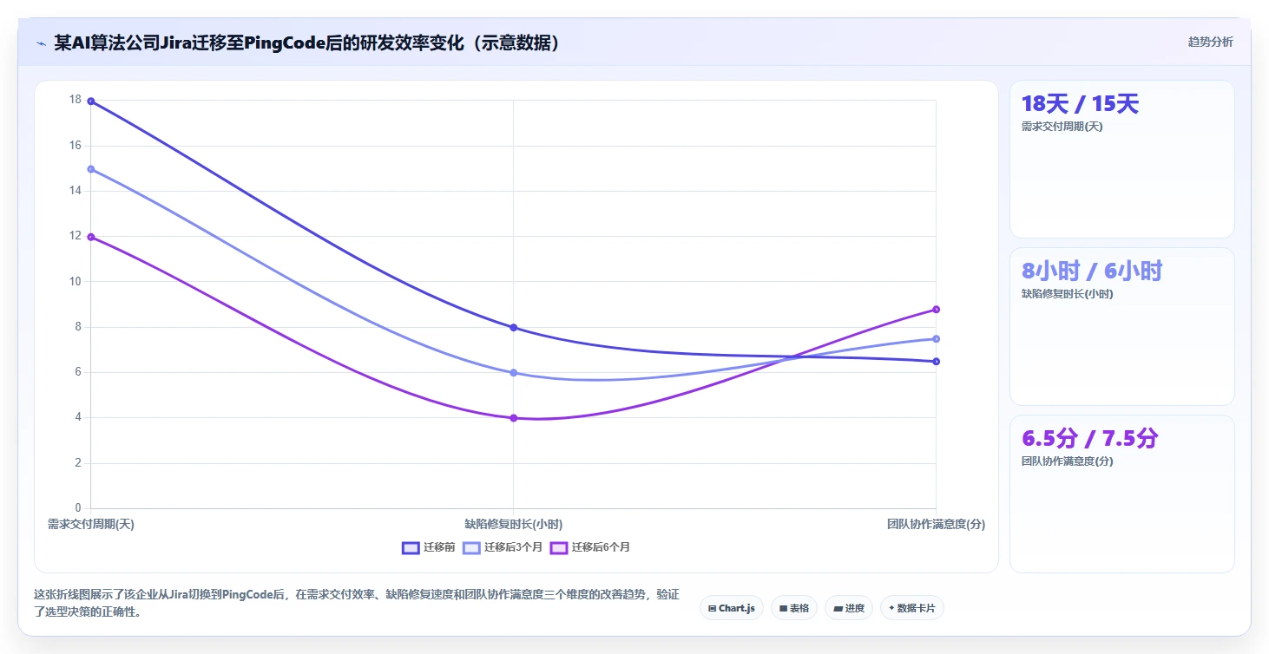Click the 迁移后3个月 data point at 15
1269x654 pixels.
90,169
